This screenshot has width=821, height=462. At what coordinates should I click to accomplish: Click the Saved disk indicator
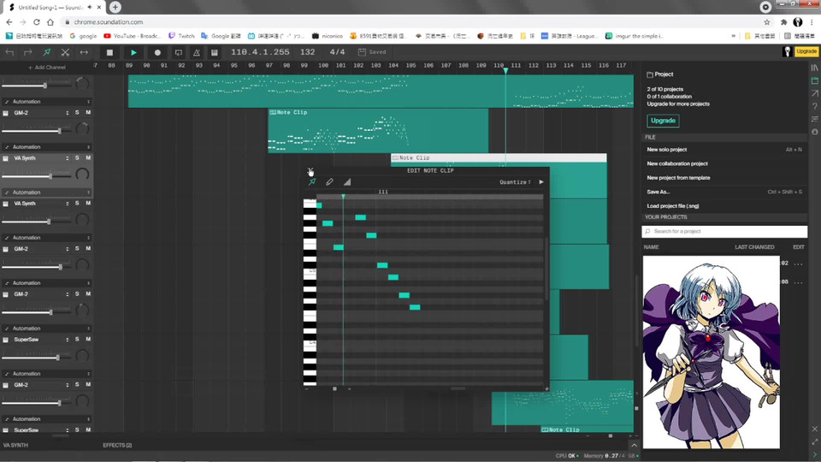[372, 52]
